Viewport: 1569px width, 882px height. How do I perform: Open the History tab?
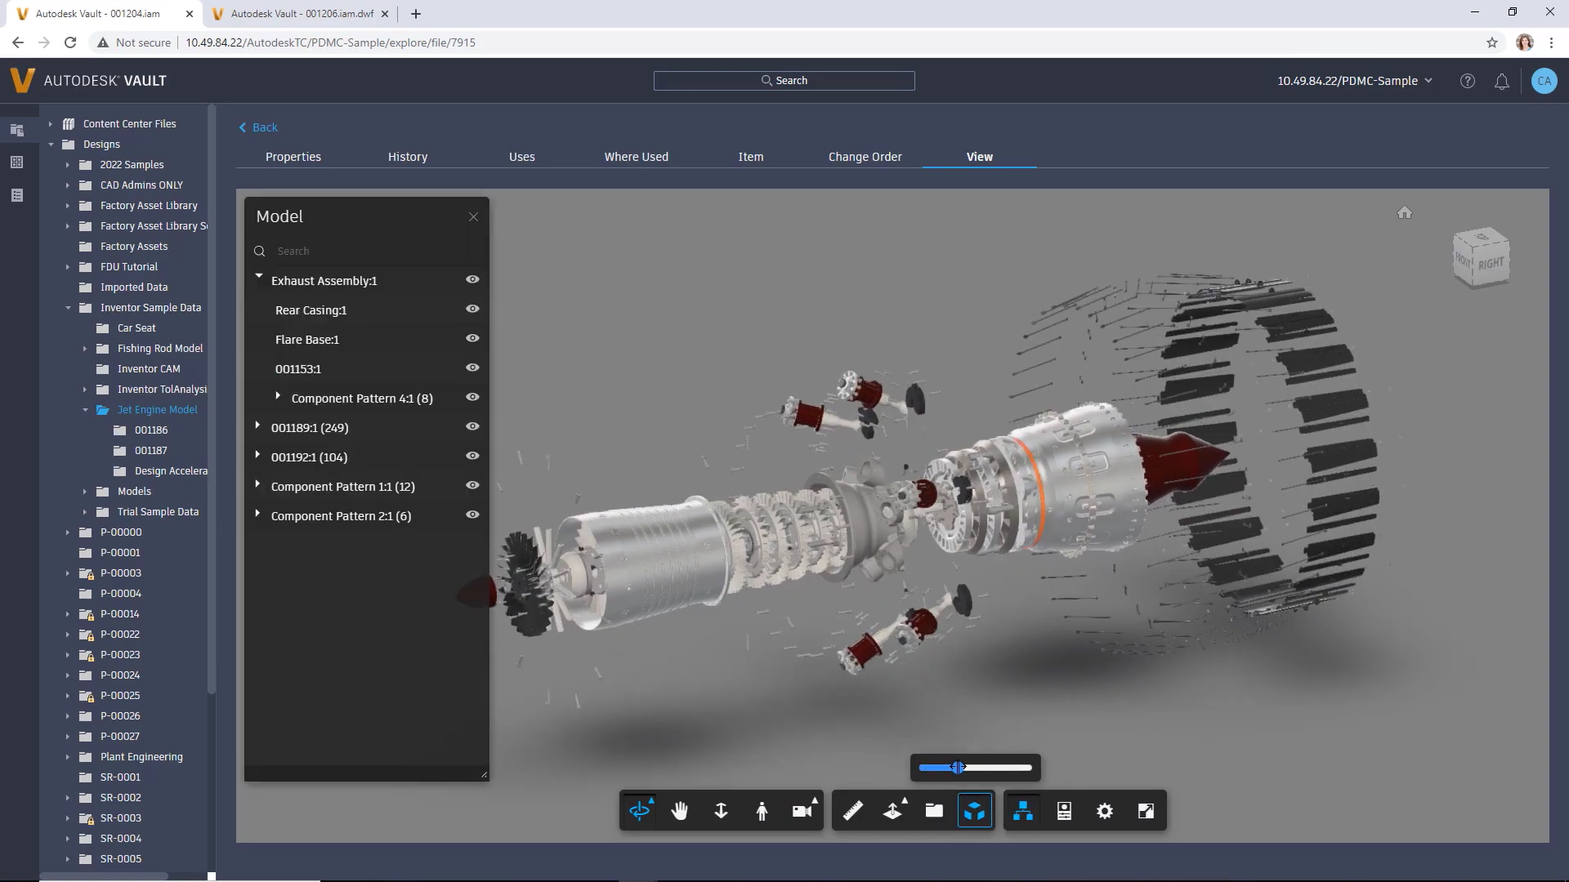(x=407, y=157)
